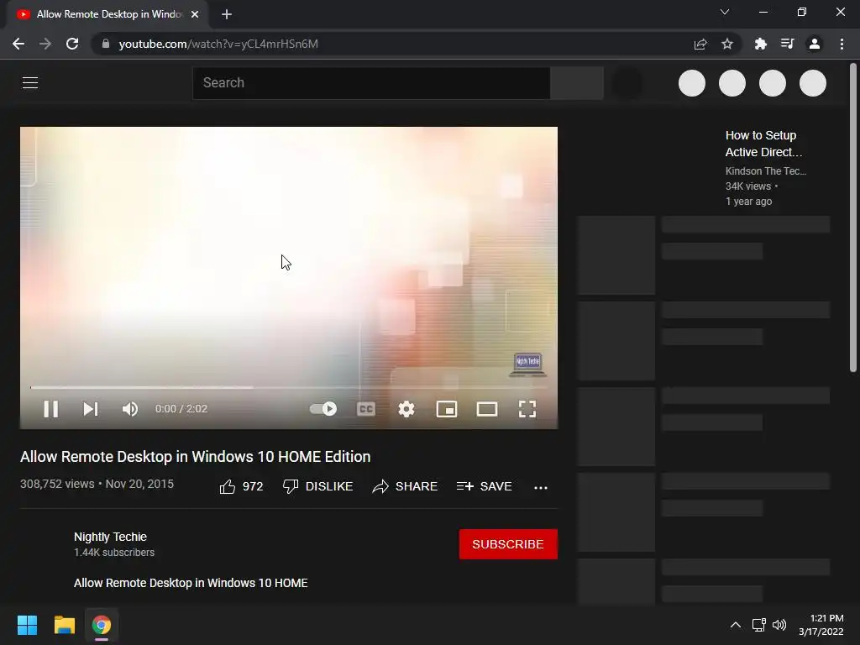This screenshot has width=860, height=645.
Task: Skip to the next video
Action: coord(91,409)
